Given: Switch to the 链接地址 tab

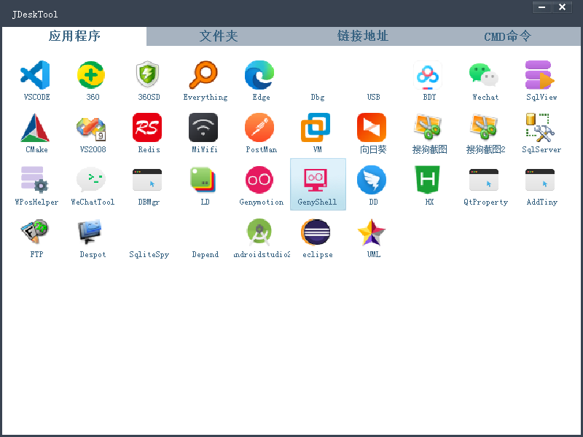Looking at the screenshot, I should point(363,36).
